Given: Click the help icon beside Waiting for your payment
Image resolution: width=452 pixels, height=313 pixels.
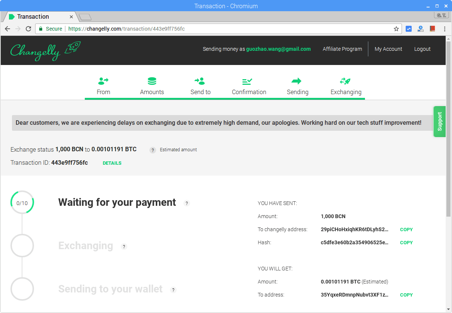Looking at the screenshot, I should [187, 203].
